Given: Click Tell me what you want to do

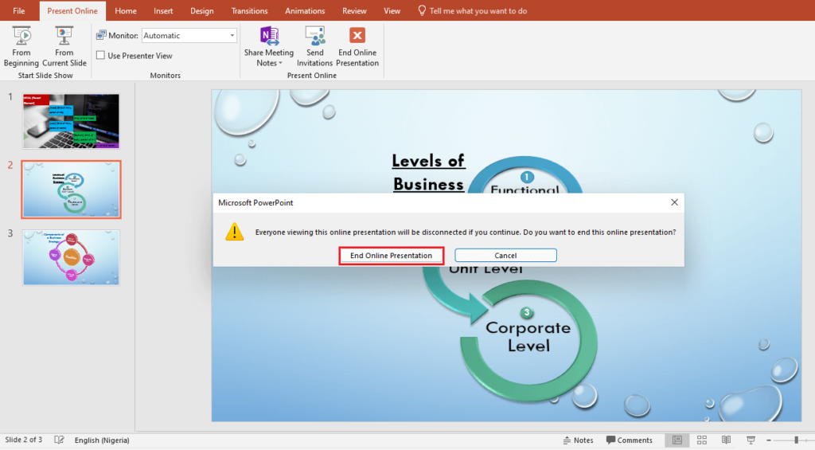Looking at the screenshot, I should (x=478, y=10).
